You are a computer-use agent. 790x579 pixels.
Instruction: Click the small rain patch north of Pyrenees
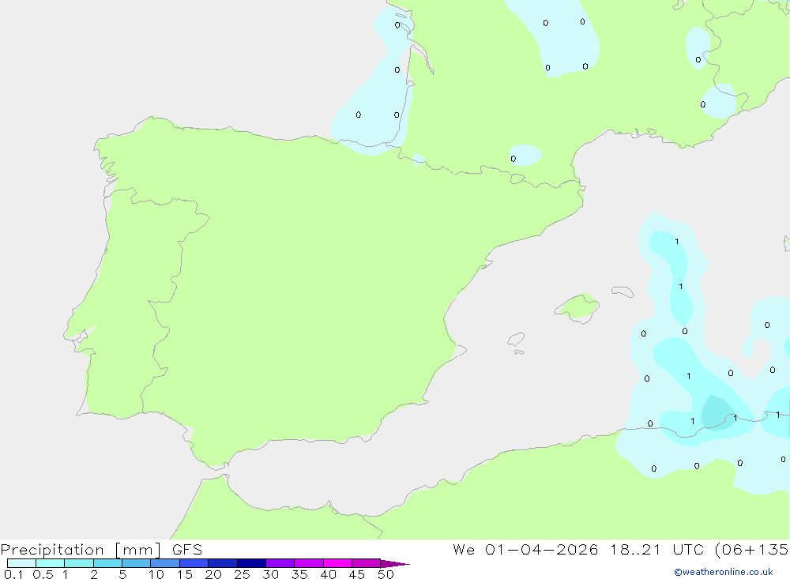click(525, 155)
